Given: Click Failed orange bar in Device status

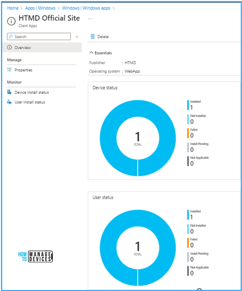Looking at the screenshot, I should [x=188, y=133].
